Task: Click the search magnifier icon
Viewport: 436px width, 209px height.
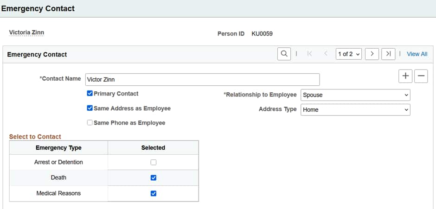Action: click(284, 54)
